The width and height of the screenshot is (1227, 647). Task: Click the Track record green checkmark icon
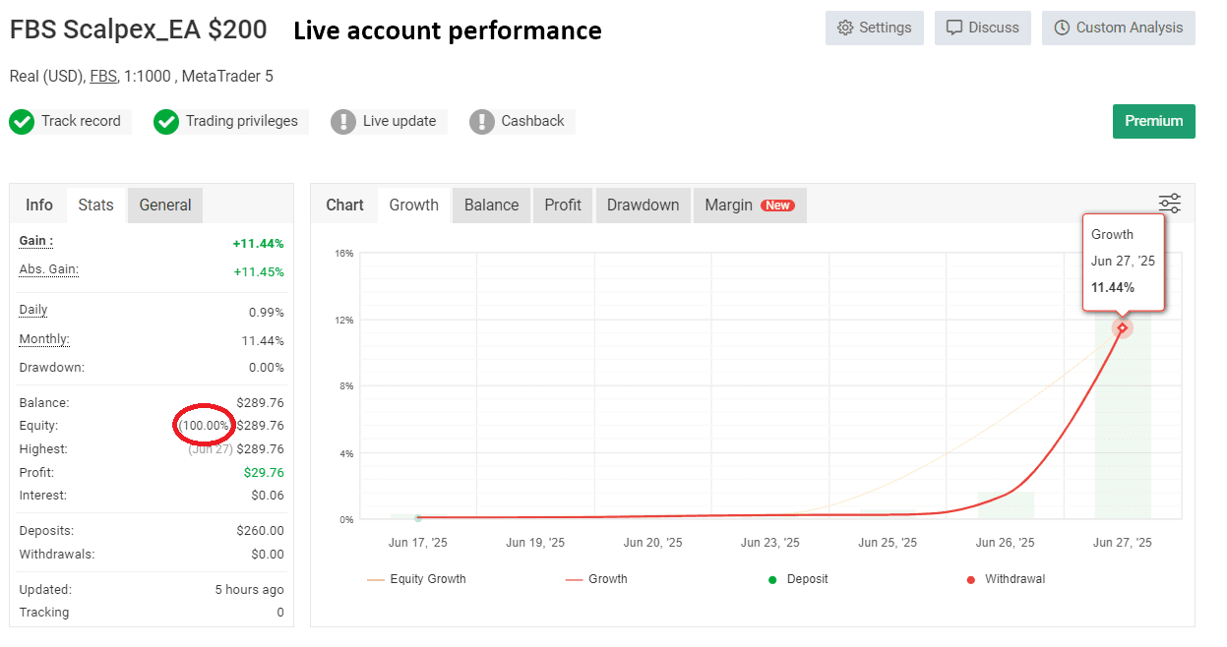[x=22, y=122]
